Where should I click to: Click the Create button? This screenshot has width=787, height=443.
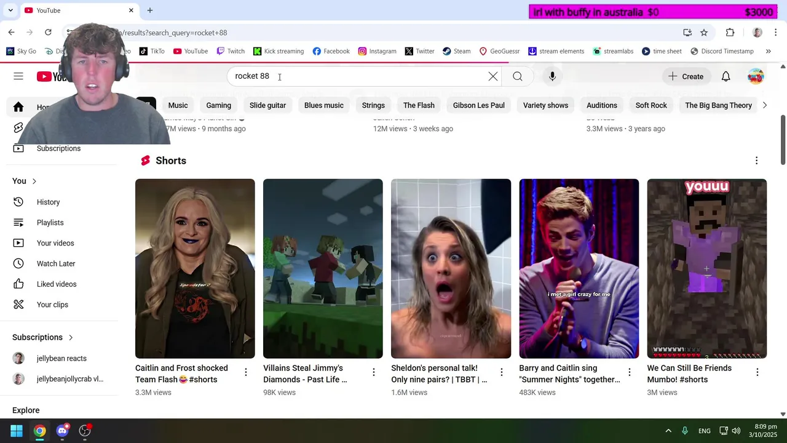[x=686, y=76]
